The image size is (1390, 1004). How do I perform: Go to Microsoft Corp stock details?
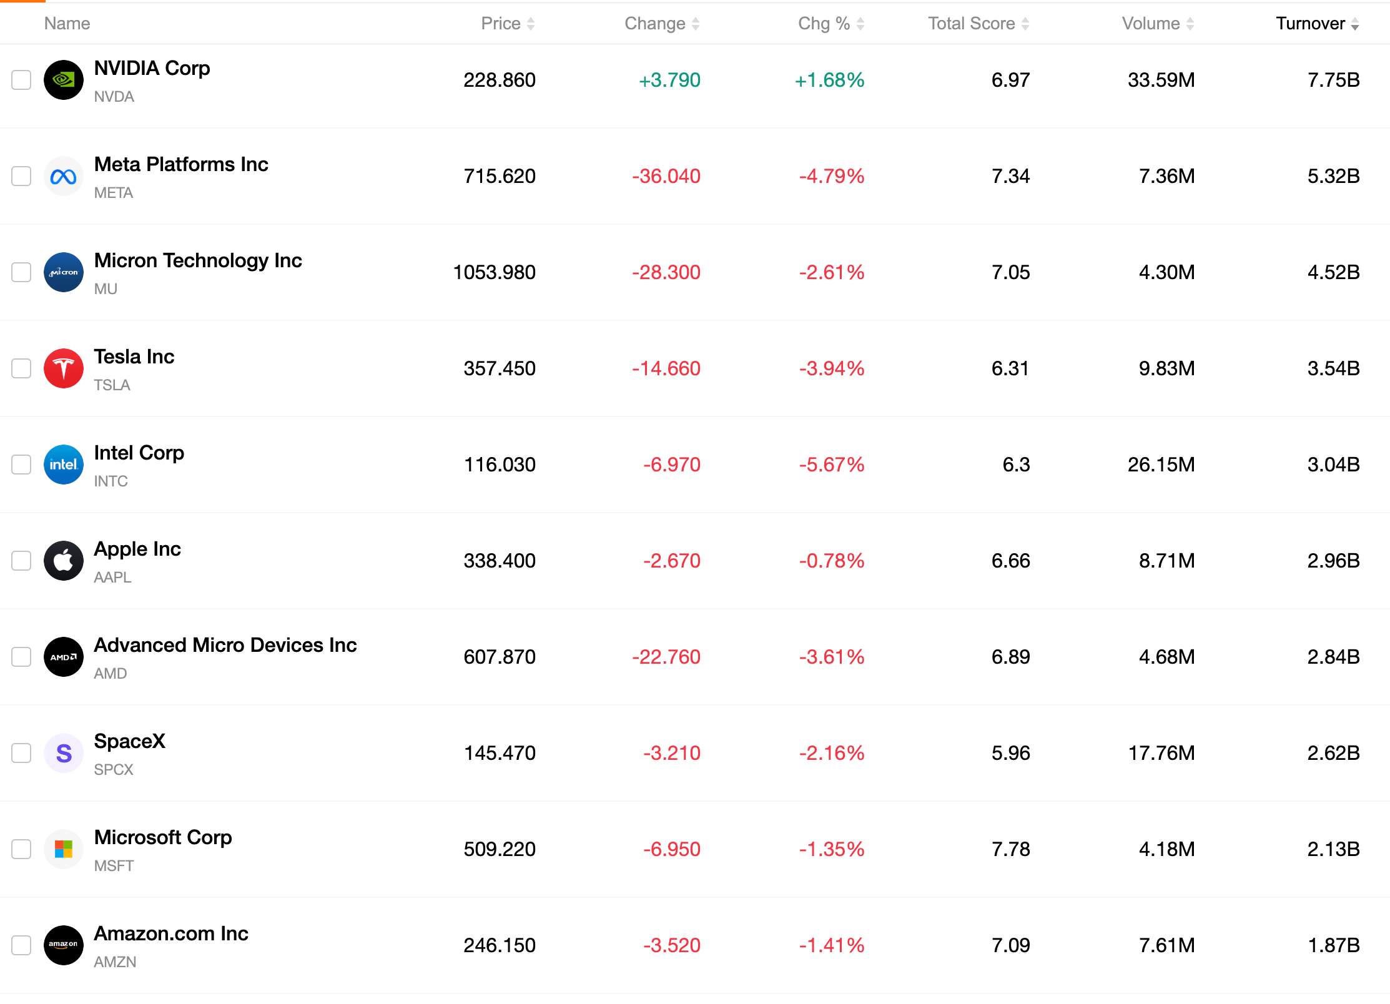coord(163,837)
